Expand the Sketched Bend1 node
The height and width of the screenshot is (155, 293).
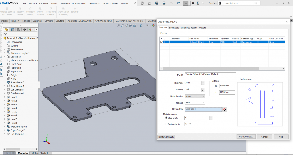pos(5,127)
